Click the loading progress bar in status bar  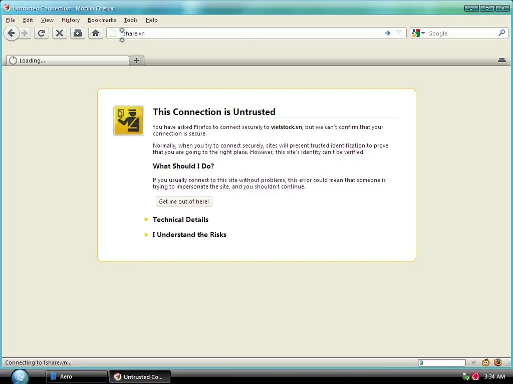click(x=442, y=362)
